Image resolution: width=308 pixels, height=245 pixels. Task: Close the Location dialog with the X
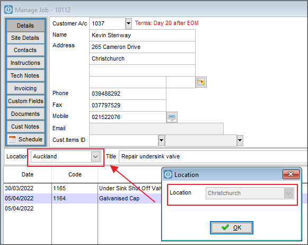pos(291,174)
